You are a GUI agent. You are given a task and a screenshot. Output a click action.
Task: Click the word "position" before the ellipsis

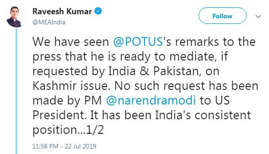(x=55, y=130)
